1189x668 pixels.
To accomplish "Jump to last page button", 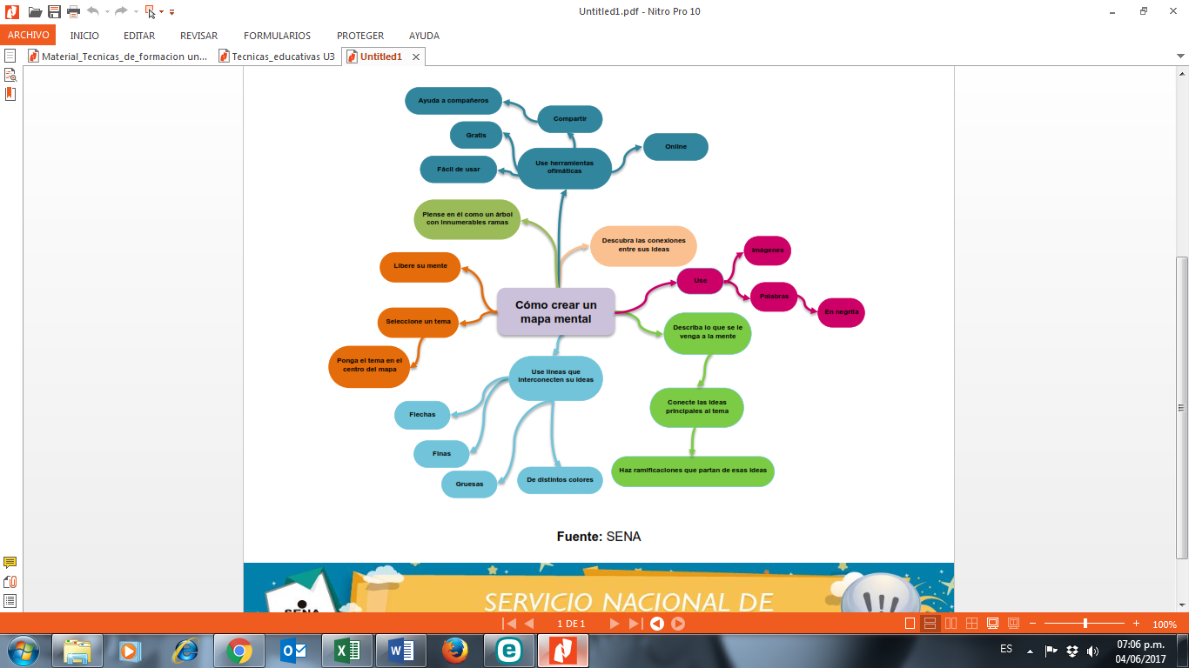I will point(635,624).
